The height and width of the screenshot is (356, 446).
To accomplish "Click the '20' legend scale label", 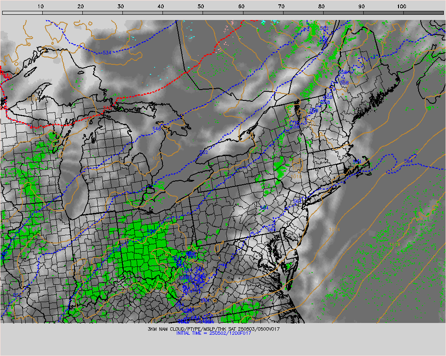I will click(x=81, y=6).
